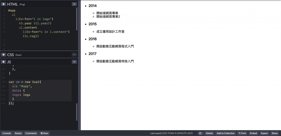The width and height of the screenshot is (281, 136).
Task: Open the Comments panel
Action: (31, 133)
